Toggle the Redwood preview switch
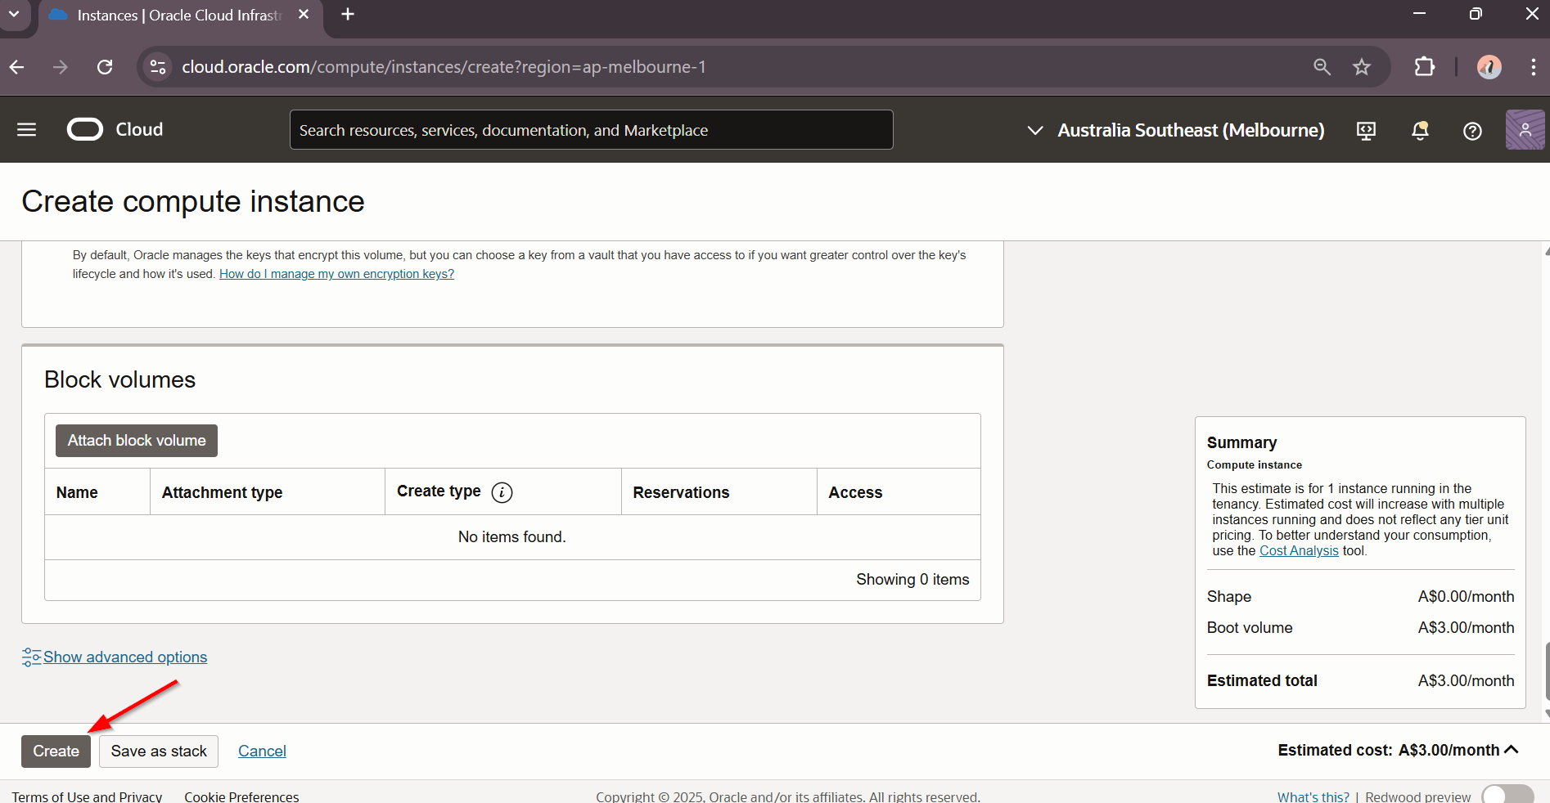This screenshot has width=1550, height=803. pos(1507,796)
